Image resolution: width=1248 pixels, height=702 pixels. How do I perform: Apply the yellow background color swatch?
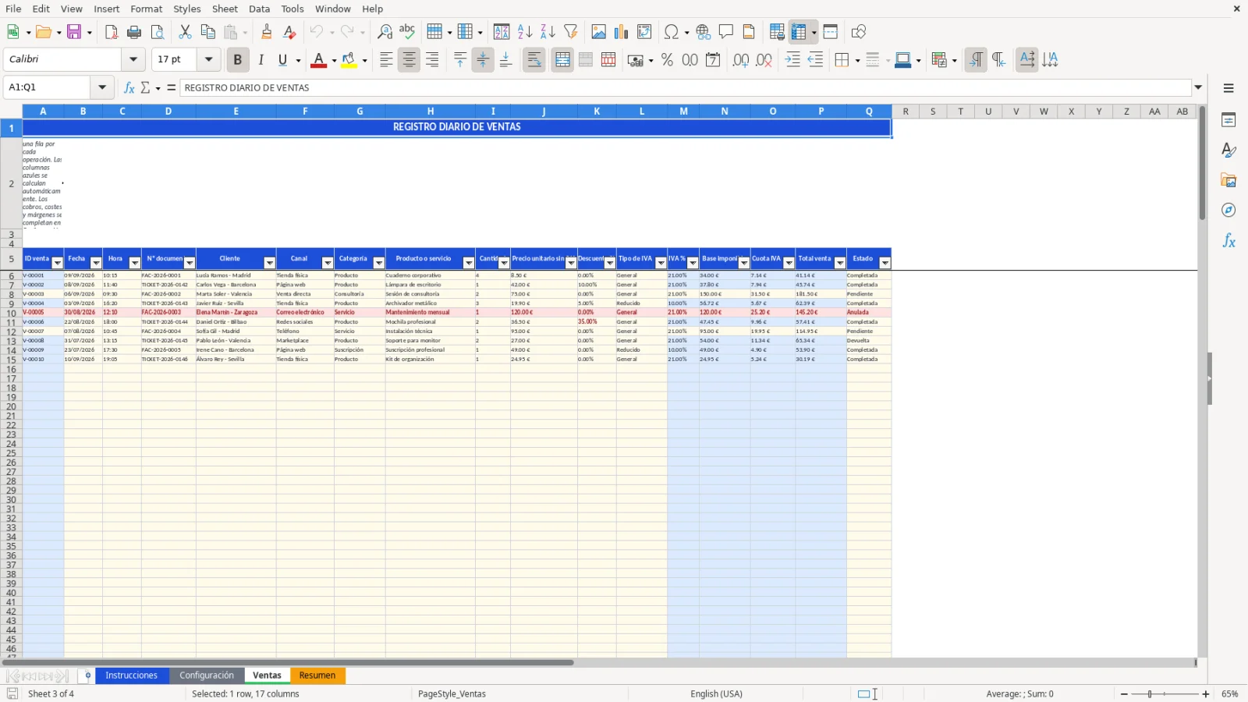pos(349,60)
